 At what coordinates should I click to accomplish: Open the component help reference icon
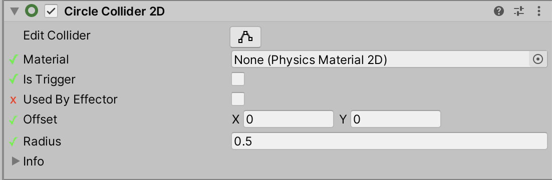498,11
